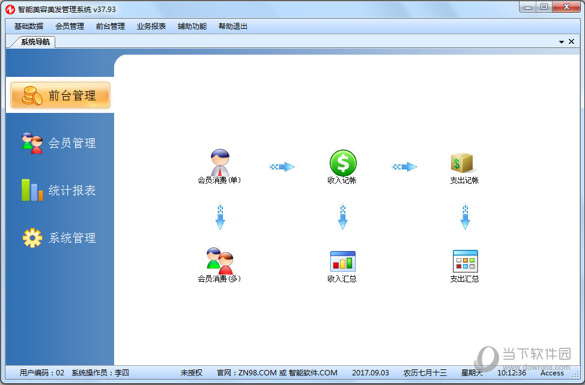The width and height of the screenshot is (585, 385).
Task: Open the 会员管理 menu in menu bar
Action: tap(70, 26)
